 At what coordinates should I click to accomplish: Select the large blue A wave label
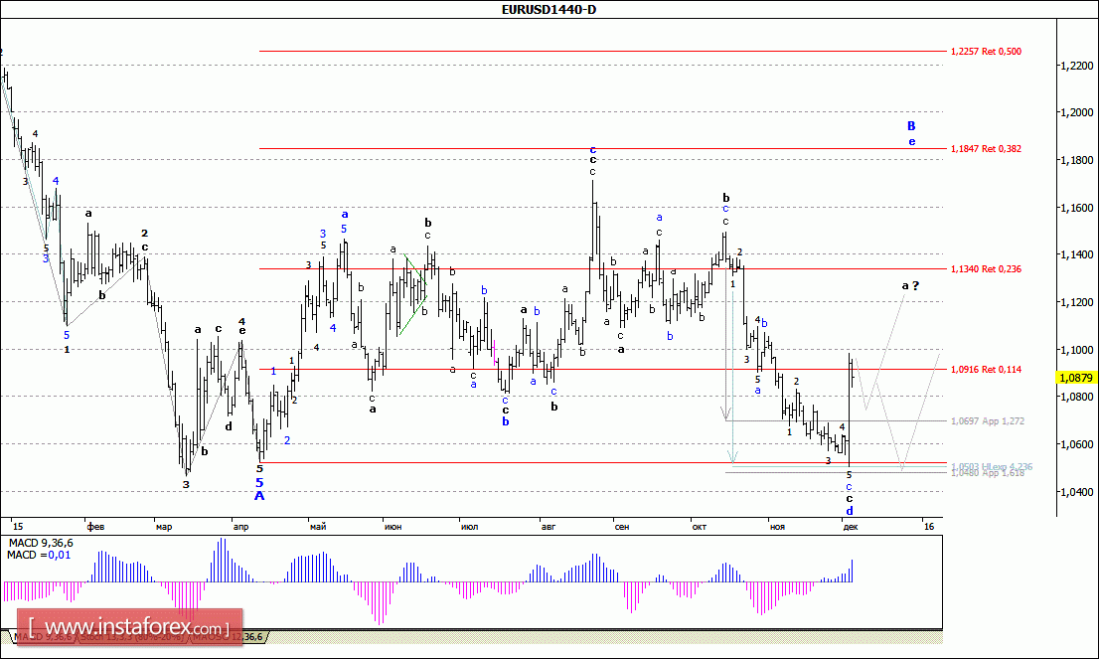tap(259, 495)
